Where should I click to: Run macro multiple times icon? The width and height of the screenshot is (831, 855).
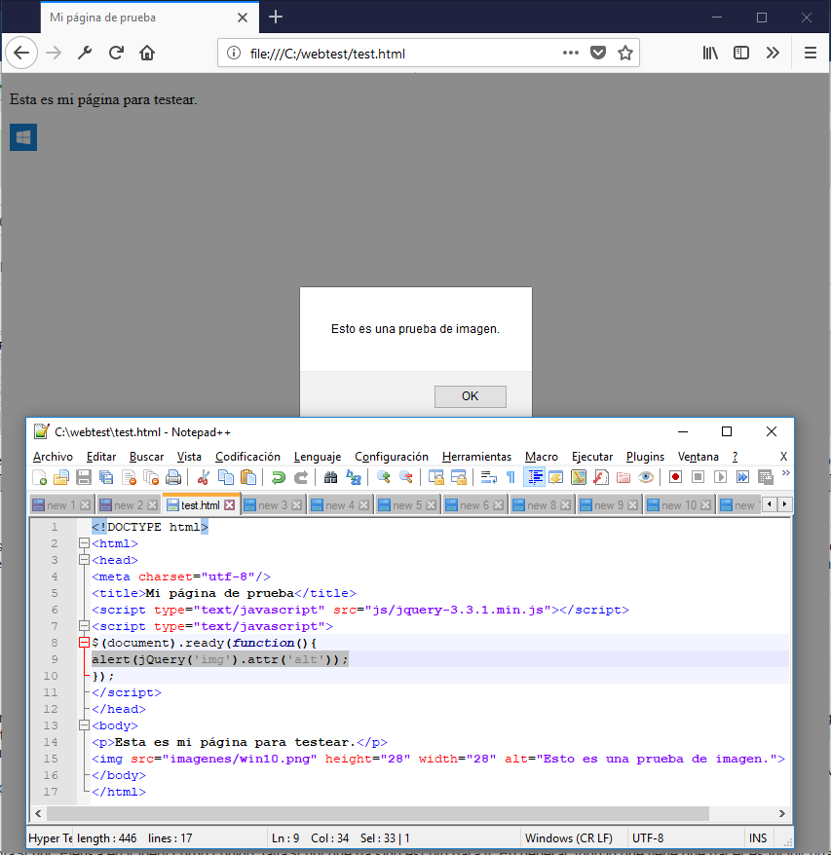[x=742, y=478]
